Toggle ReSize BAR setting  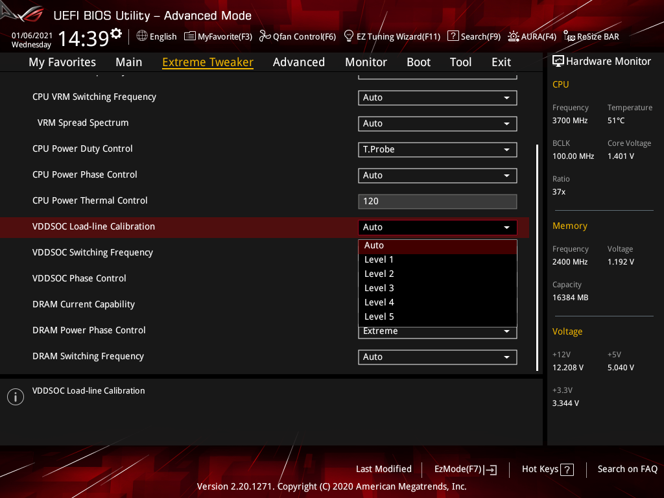(591, 36)
